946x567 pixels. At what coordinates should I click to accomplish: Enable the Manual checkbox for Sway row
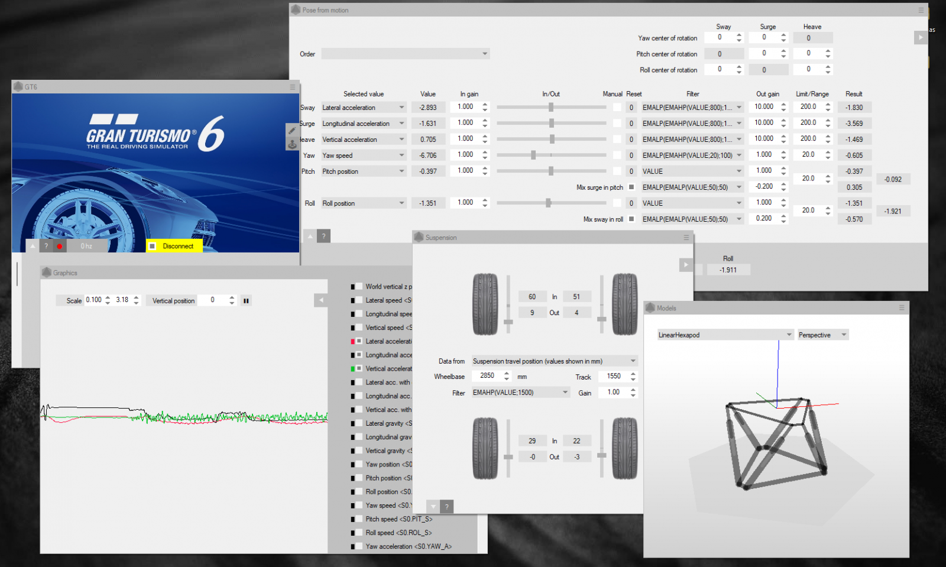617,108
